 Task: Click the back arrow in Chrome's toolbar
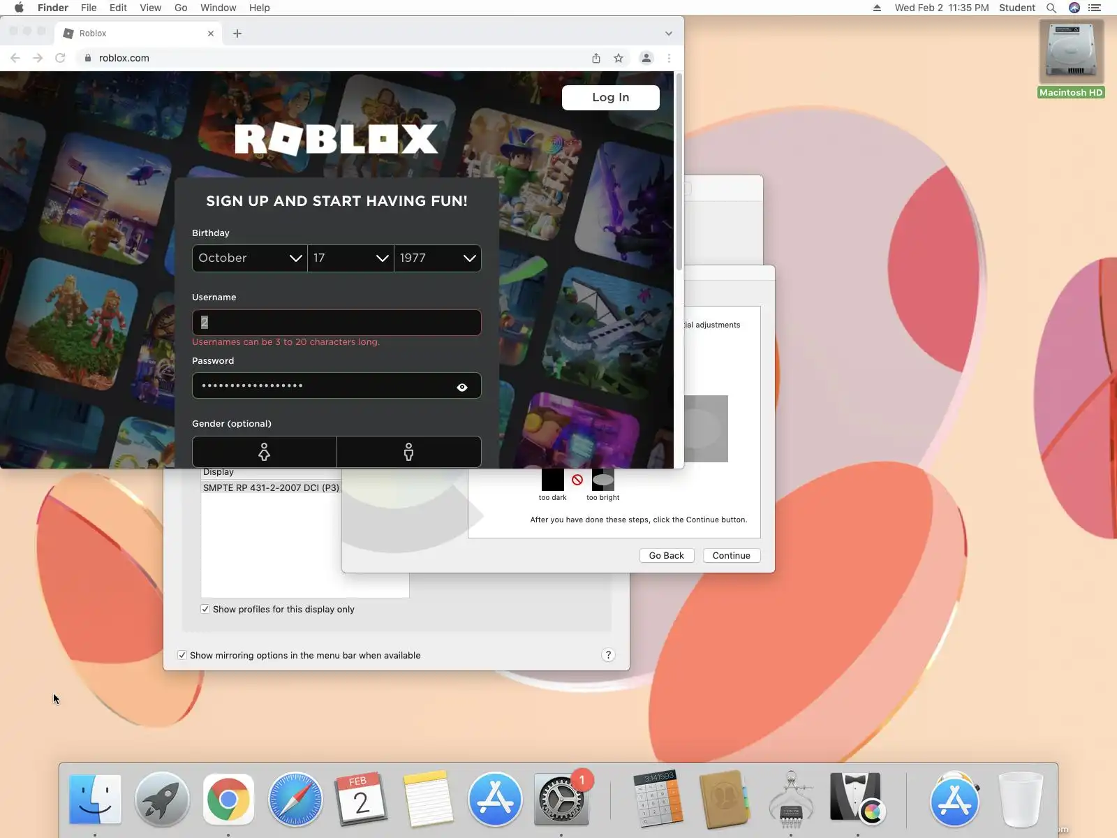(x=15, y=58)
